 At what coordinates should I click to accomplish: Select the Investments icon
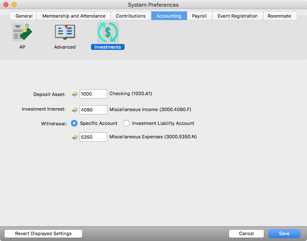[108, 33]
